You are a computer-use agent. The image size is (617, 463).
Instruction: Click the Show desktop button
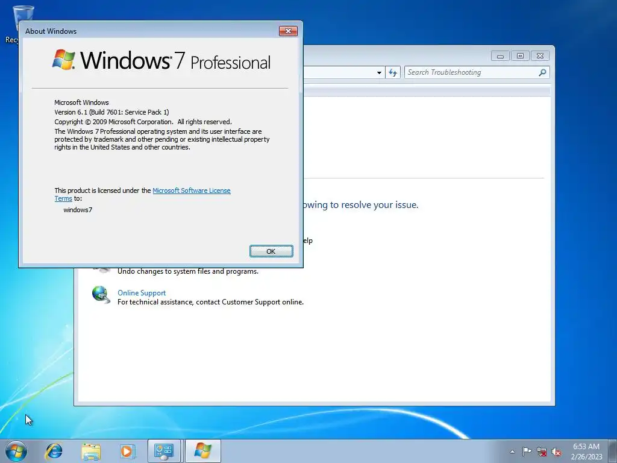pyautogui.click(x=613, y=451)
